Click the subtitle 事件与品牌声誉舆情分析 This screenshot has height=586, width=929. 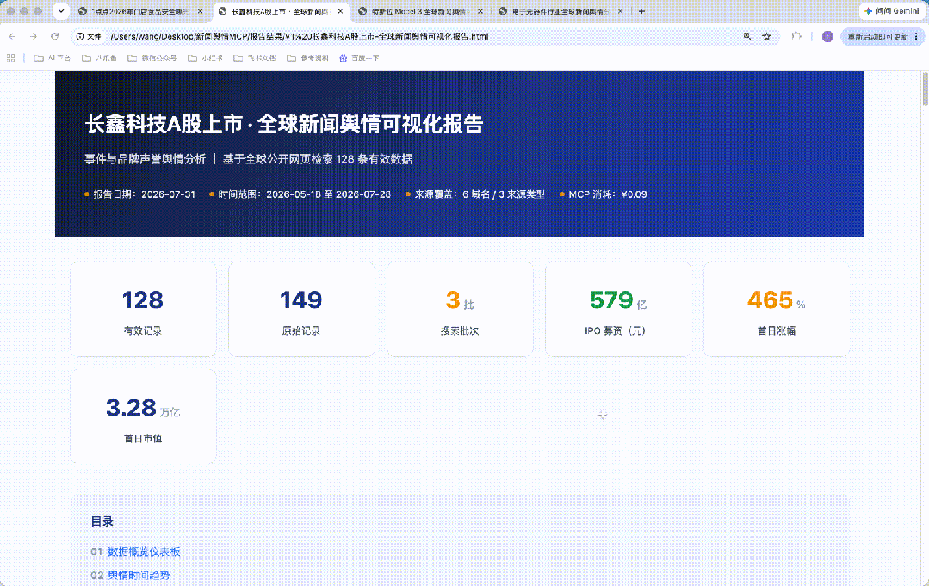[146, 159]
